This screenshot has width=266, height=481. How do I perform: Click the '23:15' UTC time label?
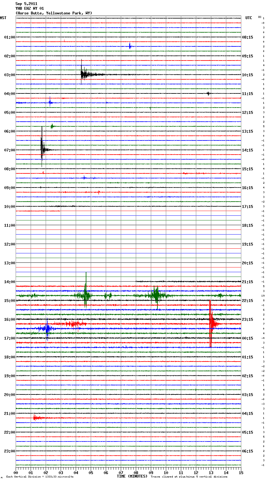[248, 320]
